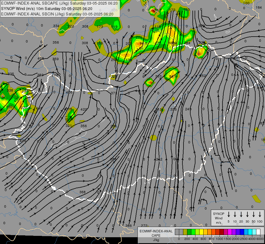265x244 pixels.
Task: Pick the pure blue CAPE legend swatch
Action: click(x=242, y=232)
